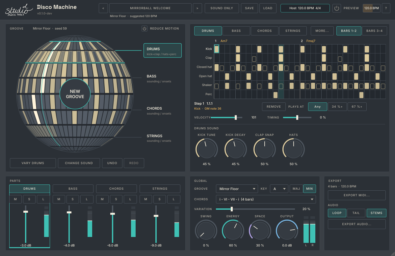Toggle the Reduce Motion power icon

(x=145, y=29)
